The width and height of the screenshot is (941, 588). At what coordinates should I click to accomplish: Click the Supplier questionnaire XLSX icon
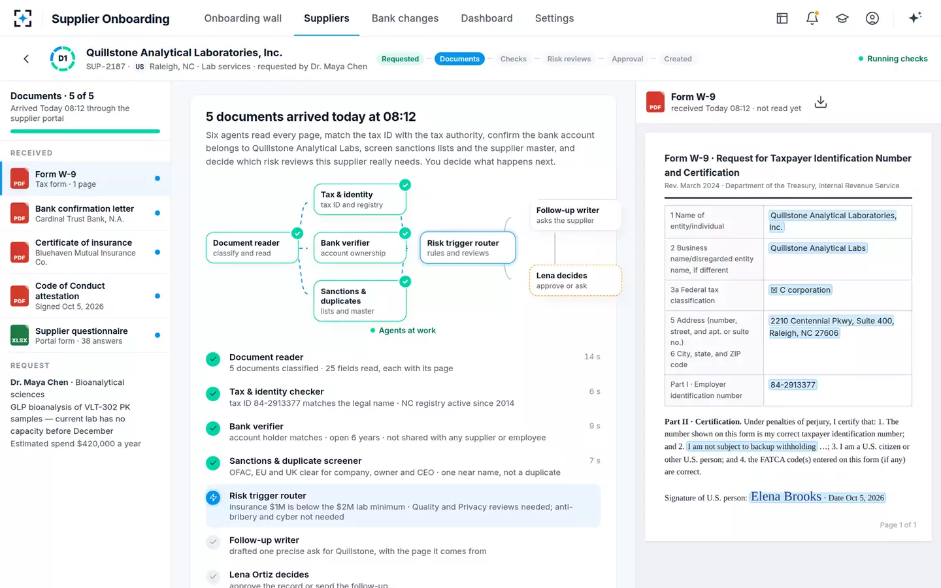click(20, 335)
